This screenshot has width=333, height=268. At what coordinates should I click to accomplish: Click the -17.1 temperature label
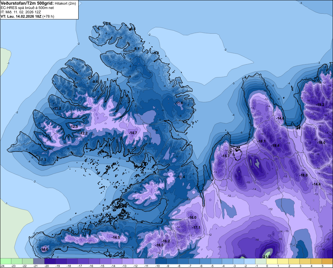[196, 227]
